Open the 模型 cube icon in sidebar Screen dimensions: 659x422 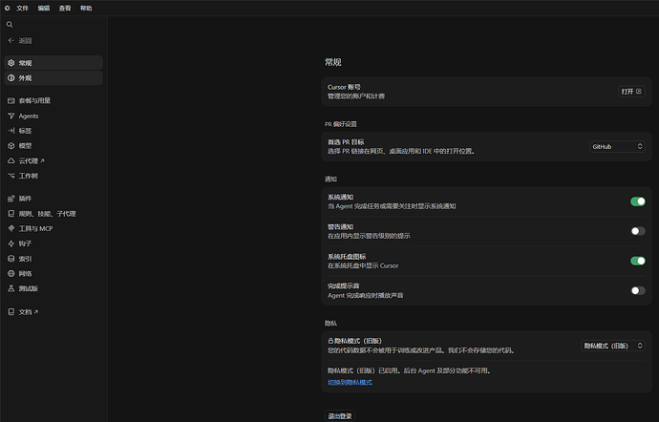tap(11, 146)
